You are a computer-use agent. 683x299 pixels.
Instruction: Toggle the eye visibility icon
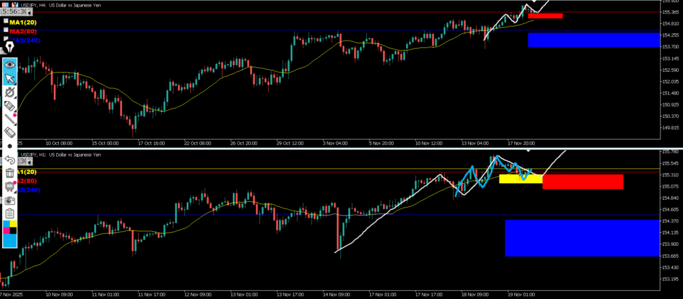10,65
